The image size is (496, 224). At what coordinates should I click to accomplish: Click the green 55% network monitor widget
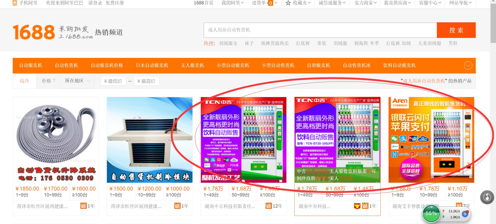pos(431,213)
